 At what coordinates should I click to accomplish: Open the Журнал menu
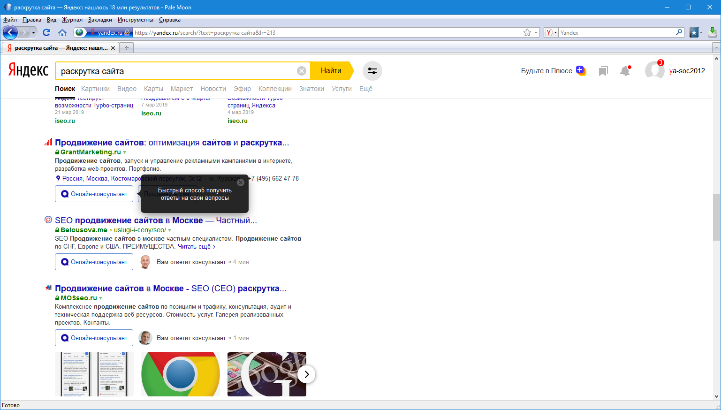[72, 20]
